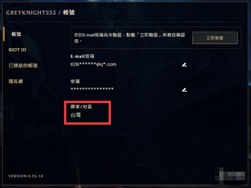
Task: Click the 帳號 title in the header breadcrumb
Action: coord(69,12)
